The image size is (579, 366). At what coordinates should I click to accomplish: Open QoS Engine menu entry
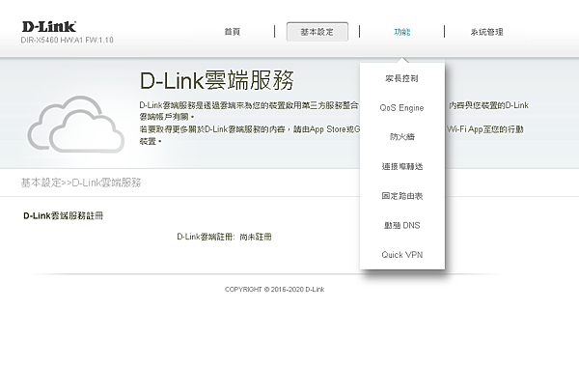(x=401, y=108)
